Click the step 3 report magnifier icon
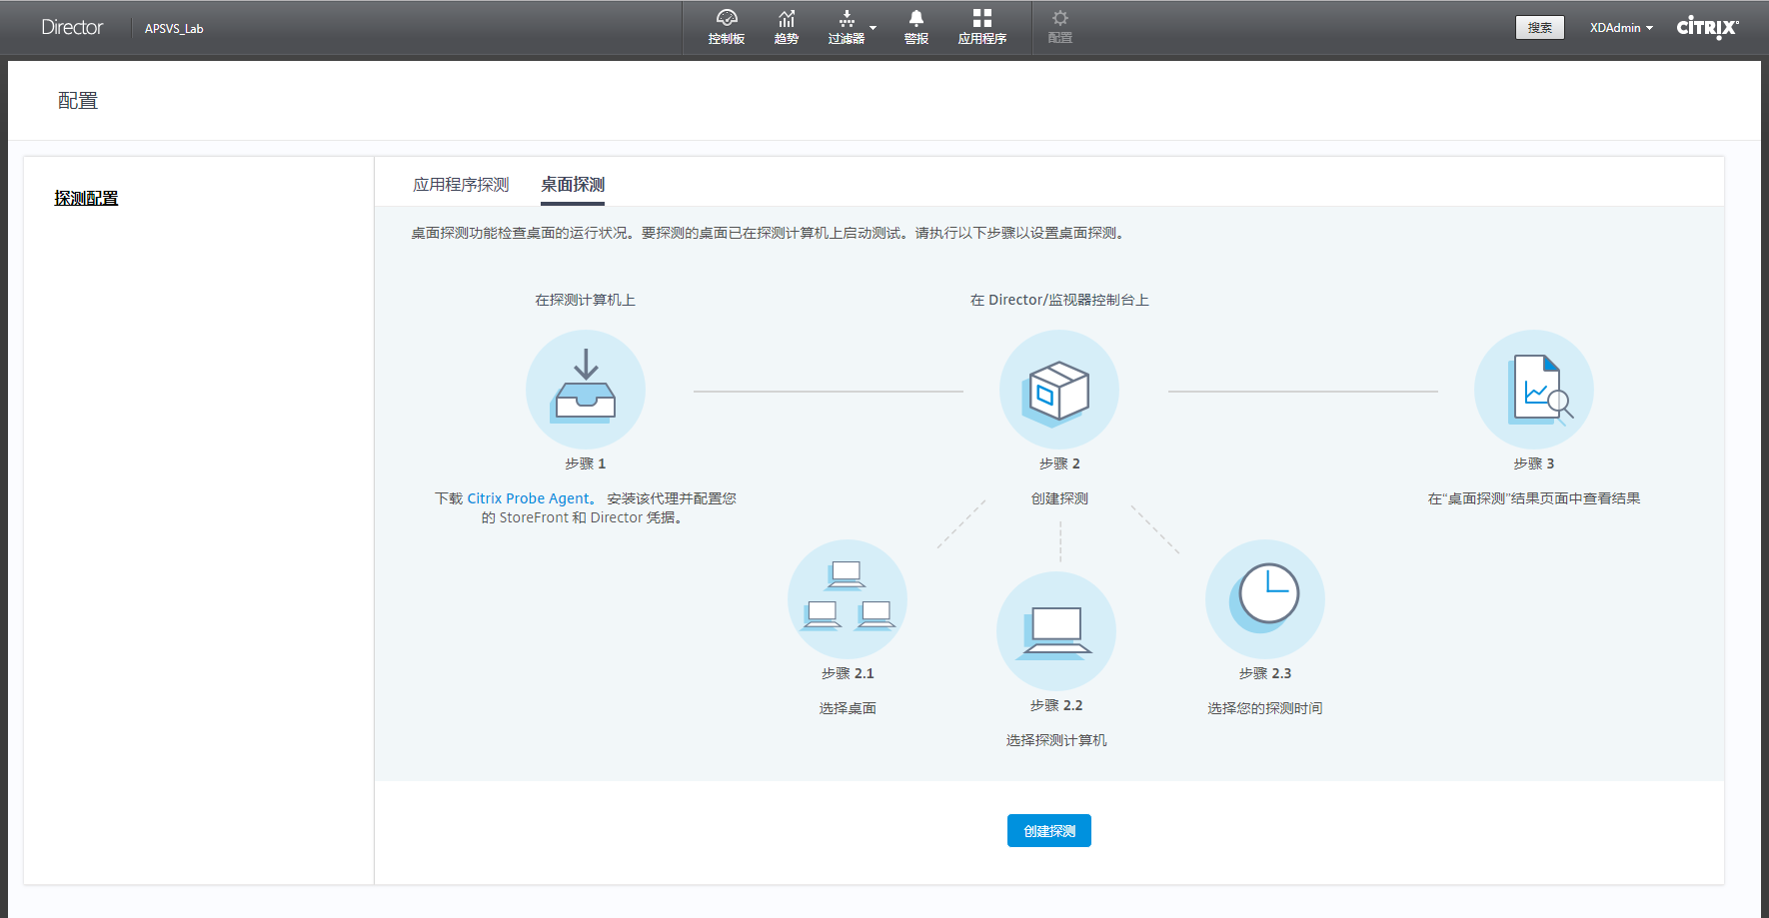Viewport: 1769px width, 918px height. pos(1533,390)
